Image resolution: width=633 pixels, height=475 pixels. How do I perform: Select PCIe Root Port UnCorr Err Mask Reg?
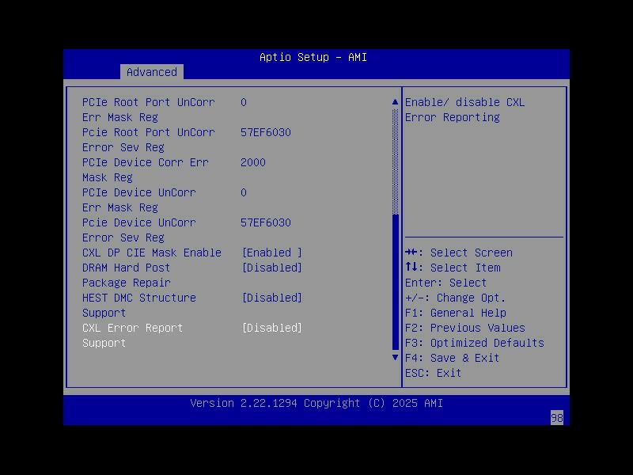(149, 110)
